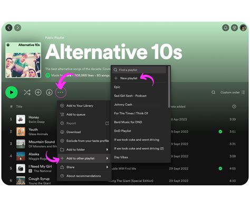Expand the Add to other playlist submenu
Image resolution: width=250 pixels, height=206 pixels.
point(84,158)
